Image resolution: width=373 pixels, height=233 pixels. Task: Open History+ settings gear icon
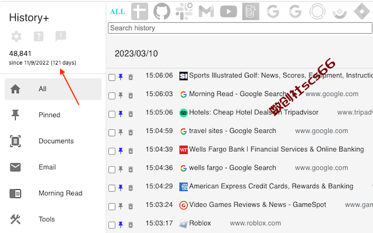16,36
